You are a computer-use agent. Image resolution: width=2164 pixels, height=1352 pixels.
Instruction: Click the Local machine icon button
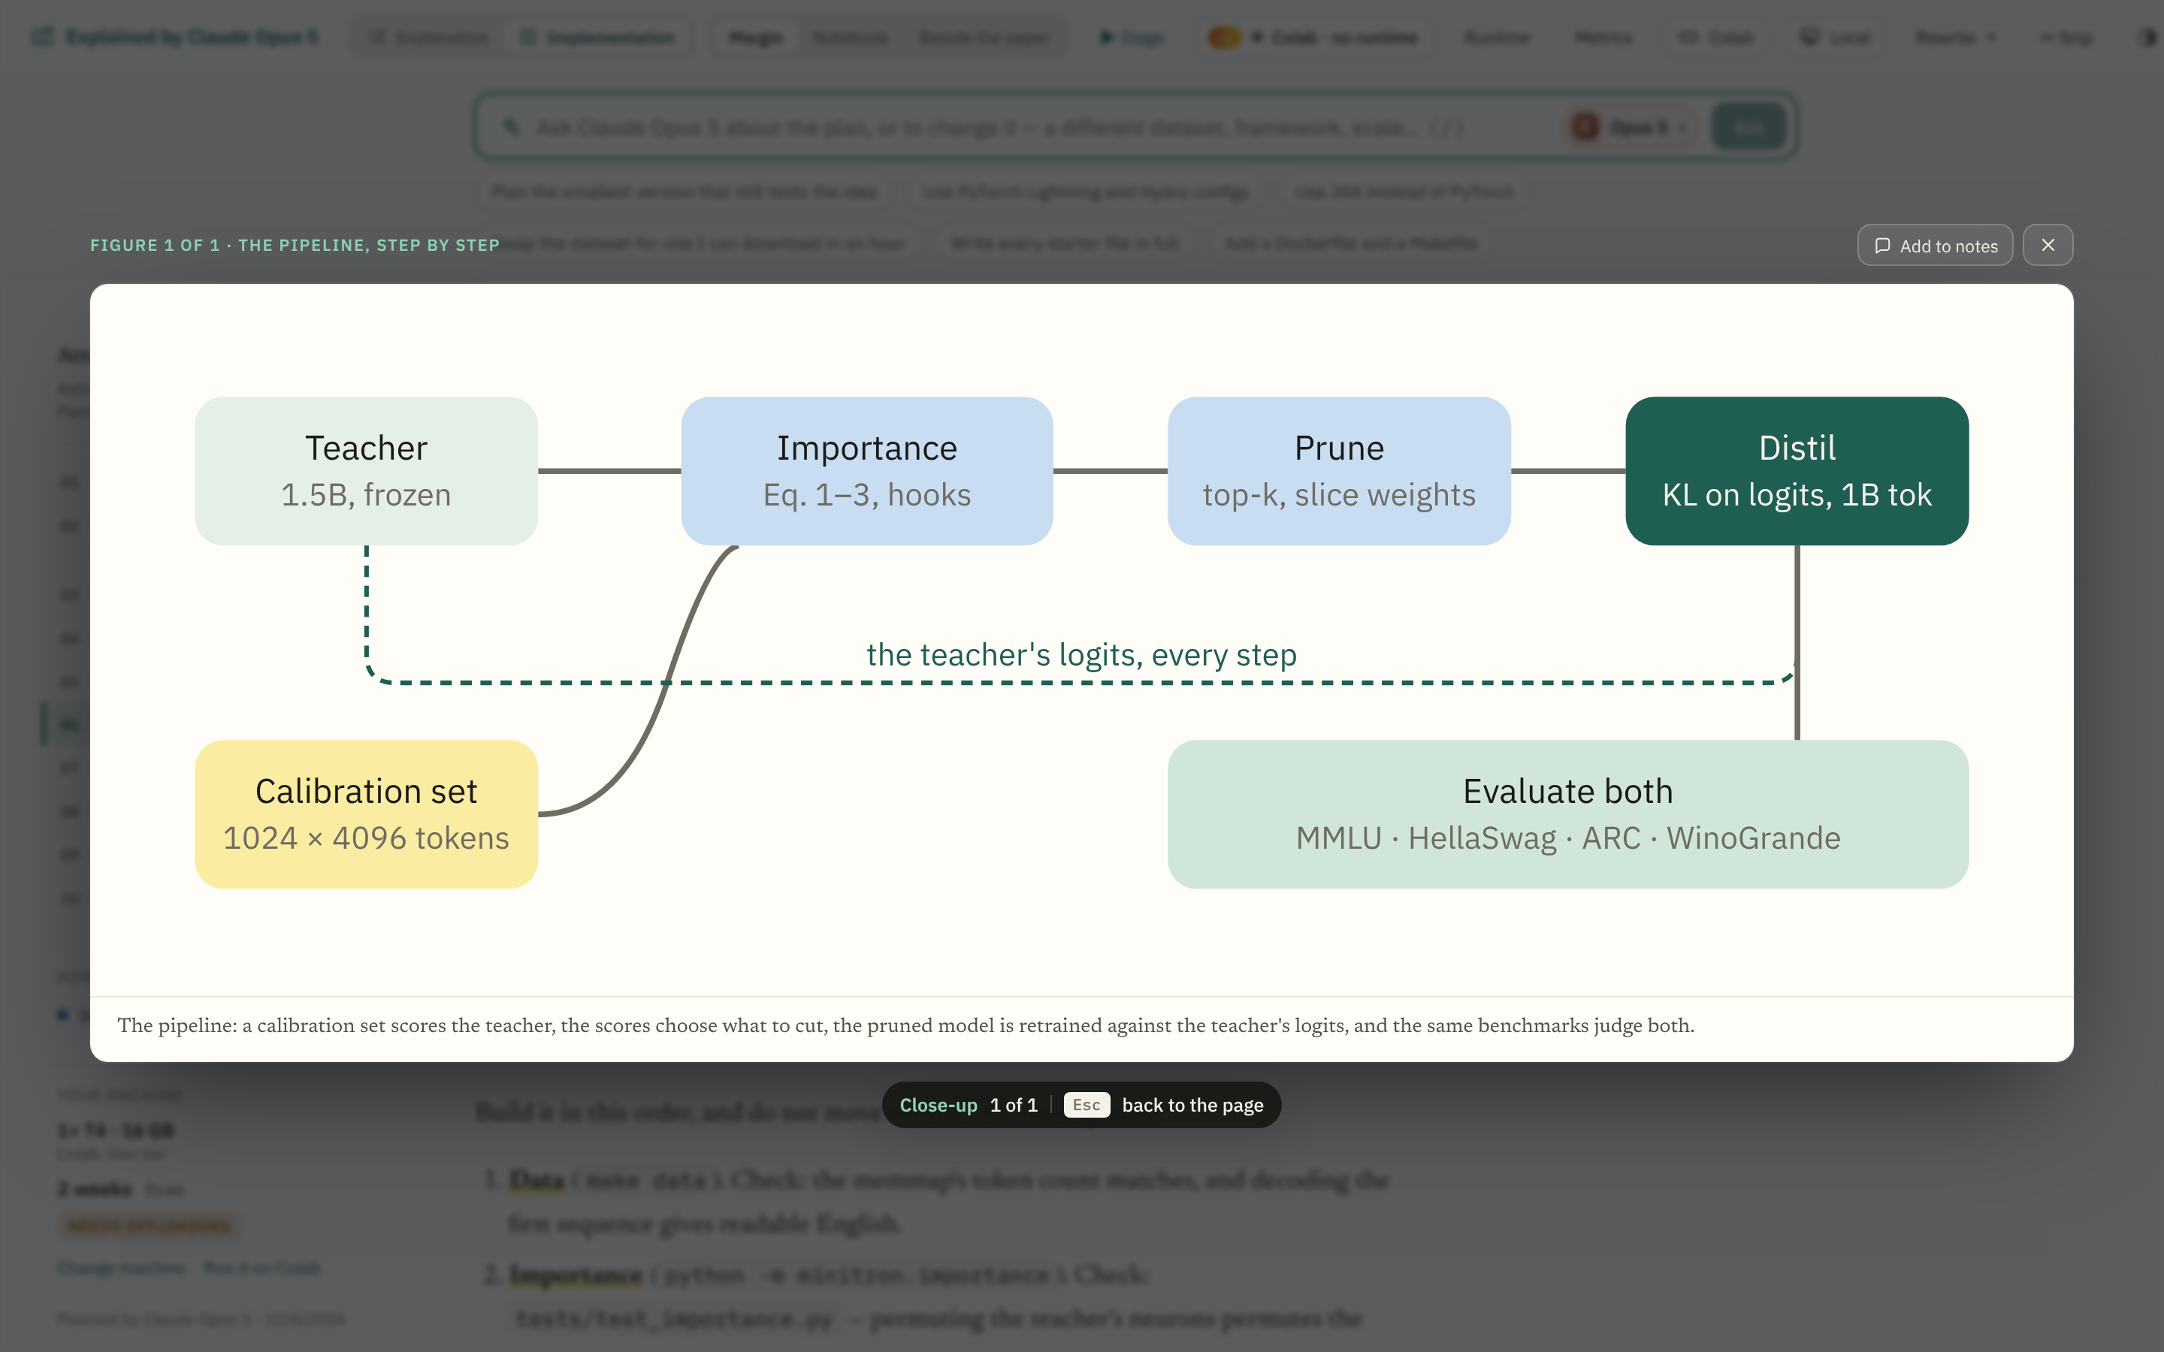tap(1835, 38)
